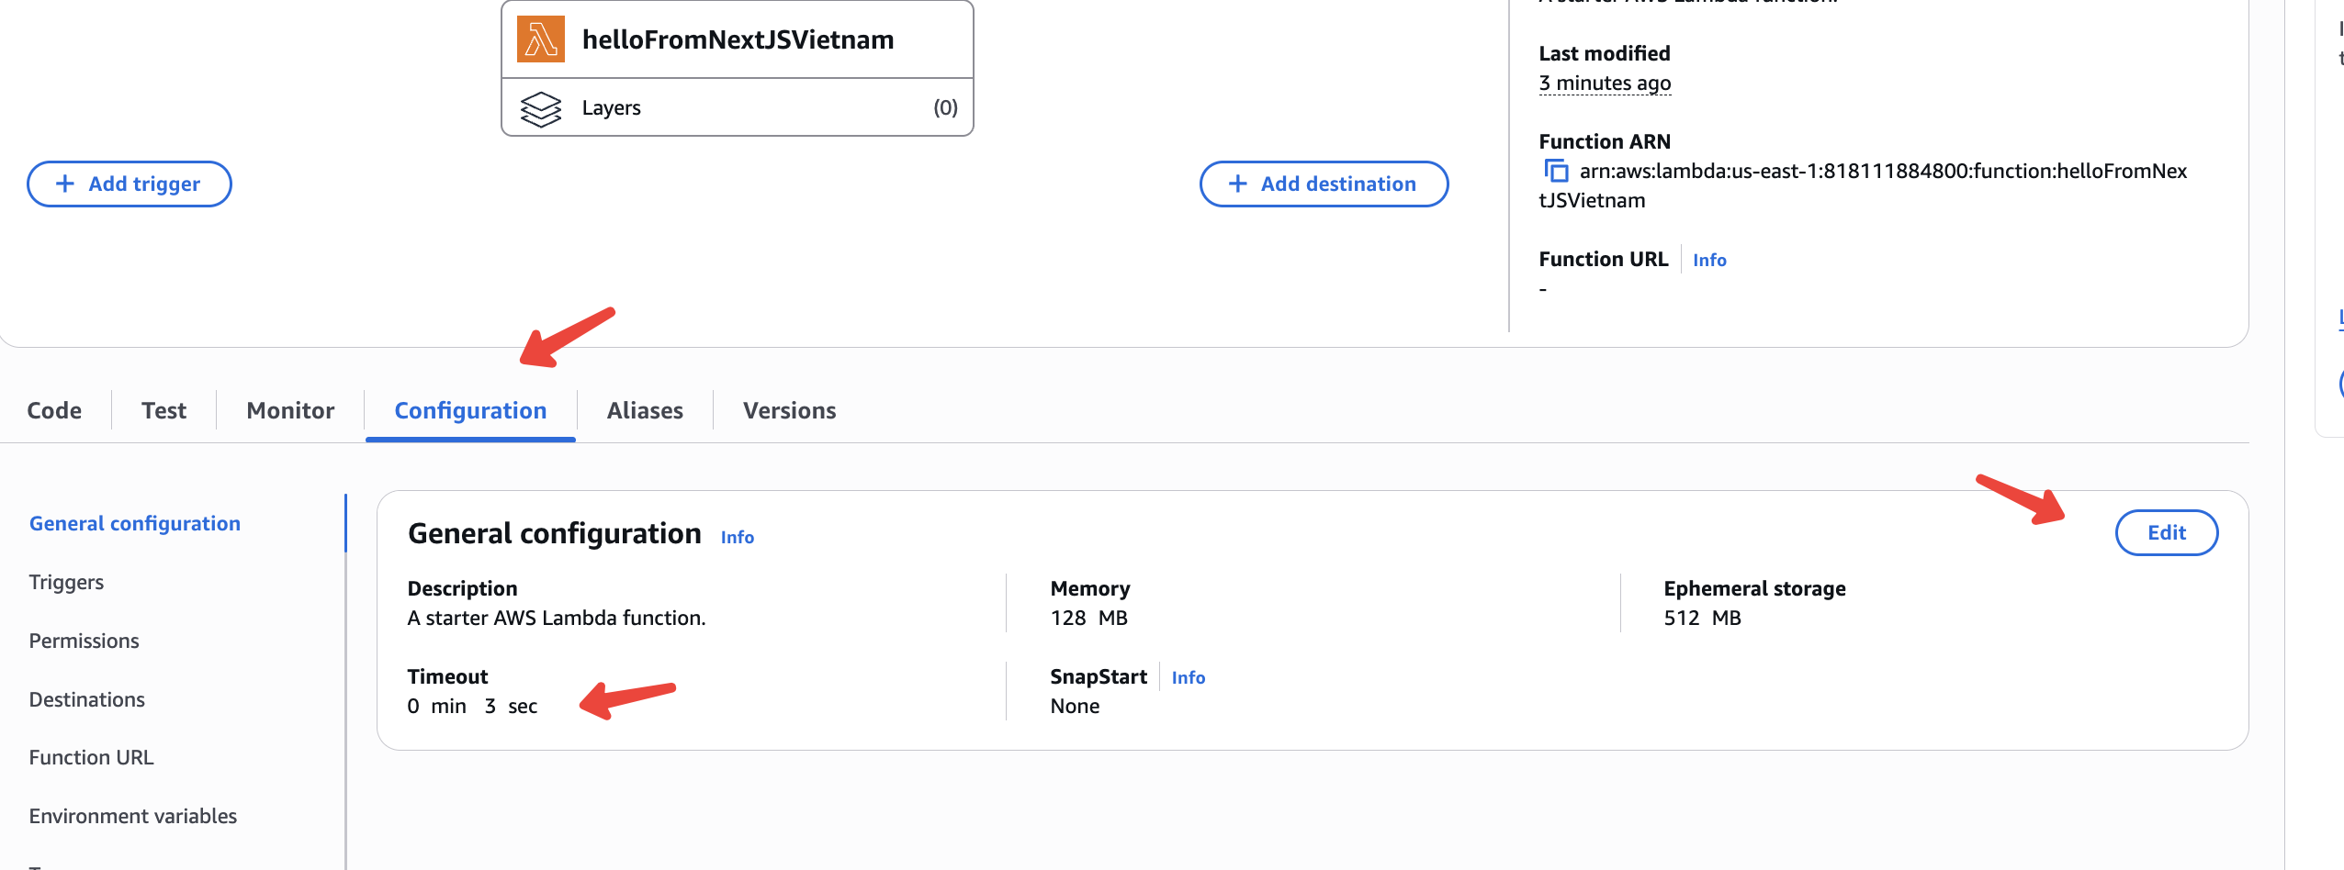Switch to the Code tab
The width and height of the screenshot is (2344, 870).
(x=54, y=411)
